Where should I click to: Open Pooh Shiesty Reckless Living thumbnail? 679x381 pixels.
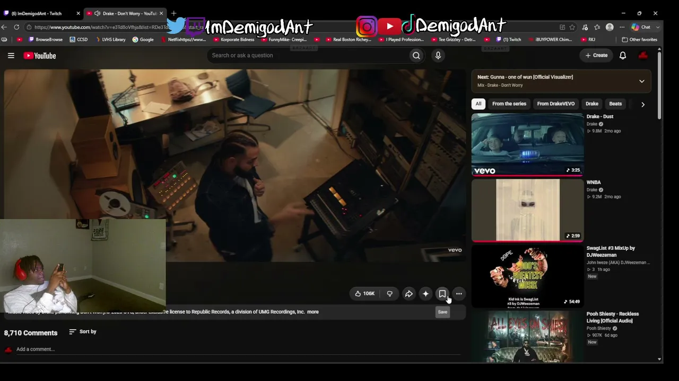pos(527,337)
